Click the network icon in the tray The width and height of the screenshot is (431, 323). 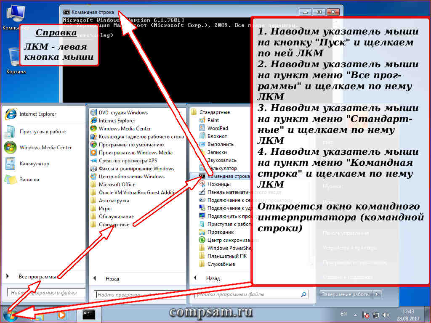tap(376, 315)
